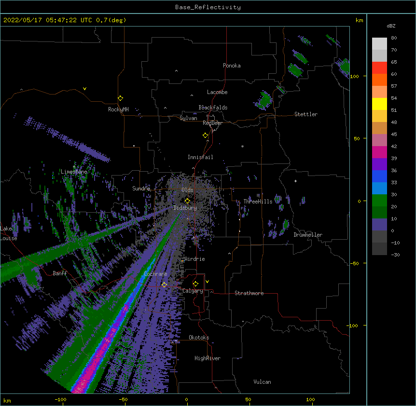Select the yellow V marker northwest of RockyMH

pyautogui.click(x=84, y=89)
